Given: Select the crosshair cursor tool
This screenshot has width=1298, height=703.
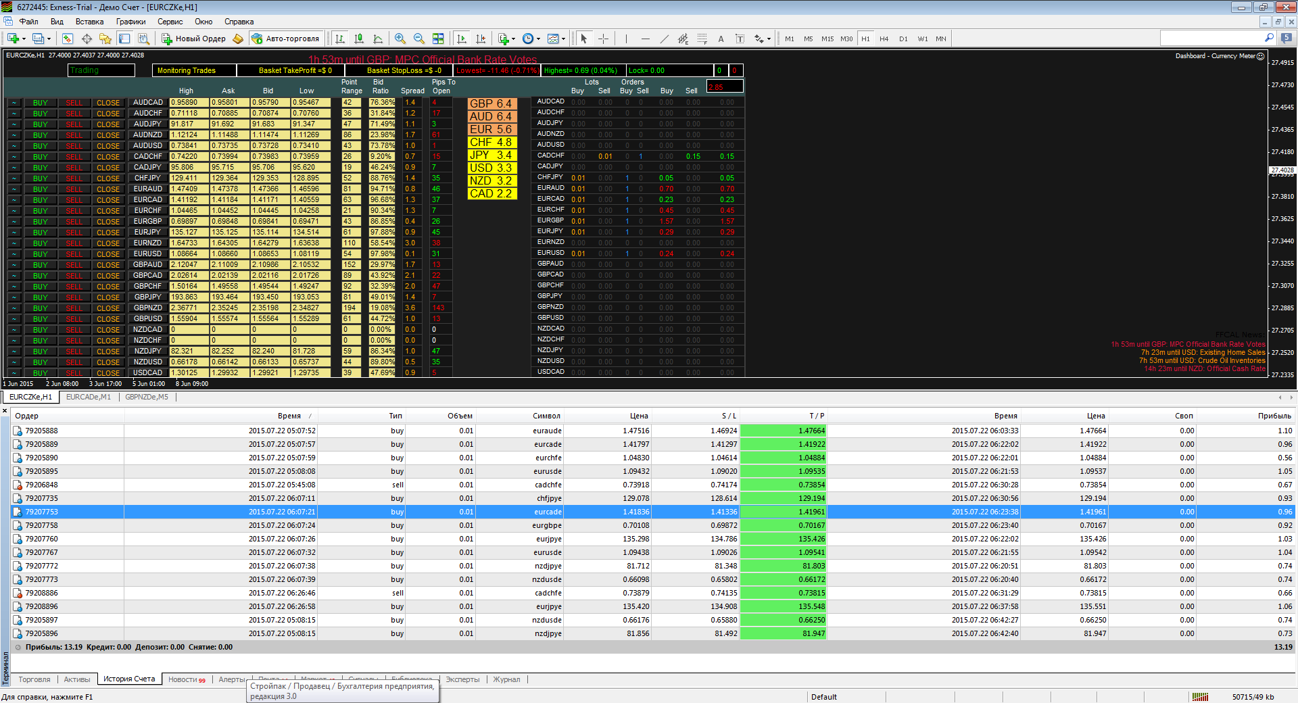Looking at the screenshot, I should coord(604,39).
